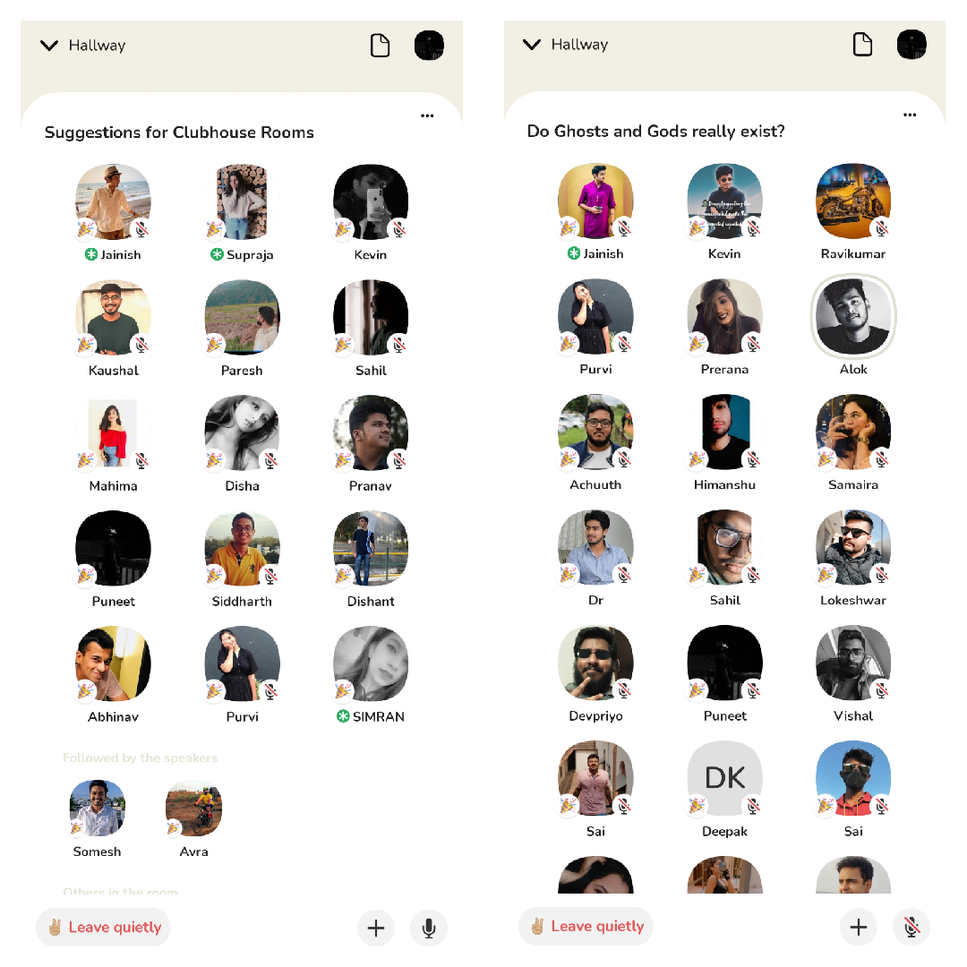The height and width of the screenshot is (967, 967).
Task: Open the profile avatar in the left header
Action: pos(429,46)
